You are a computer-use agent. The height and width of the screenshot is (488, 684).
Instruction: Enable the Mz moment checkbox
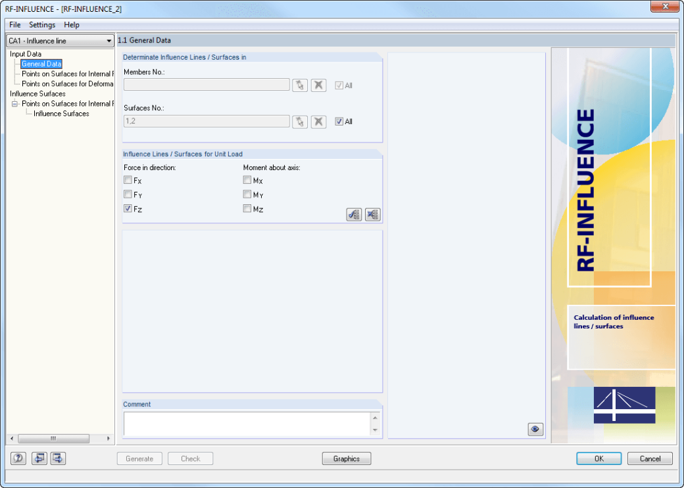247,209
